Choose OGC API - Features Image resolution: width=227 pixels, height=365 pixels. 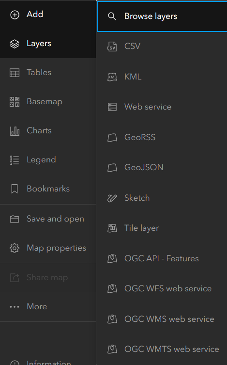click(162, 258)
